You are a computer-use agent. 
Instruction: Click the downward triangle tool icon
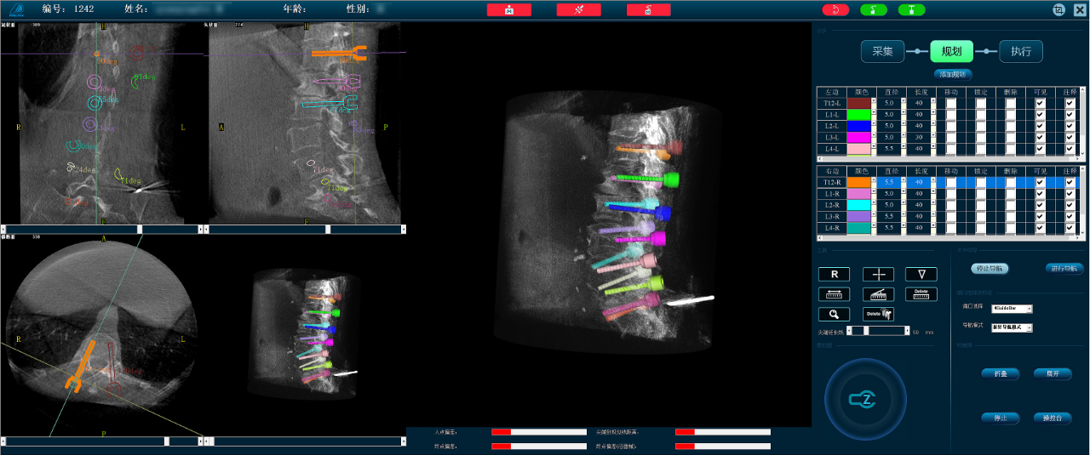coord(921,274)
